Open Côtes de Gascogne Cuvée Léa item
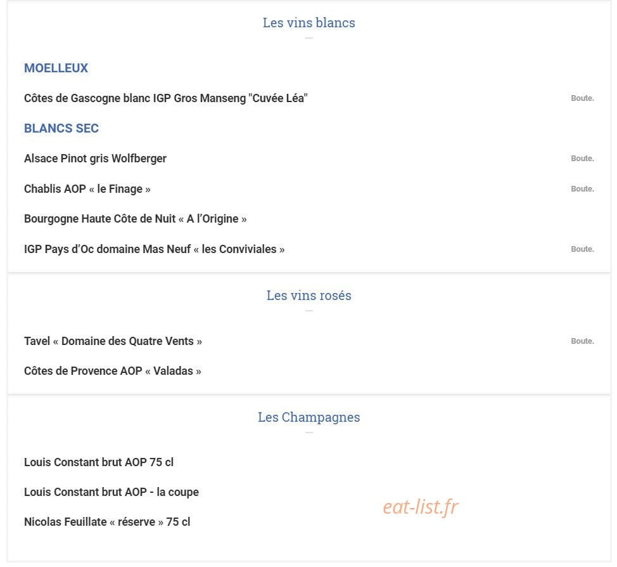617x567 pixels. pos(166,98)
